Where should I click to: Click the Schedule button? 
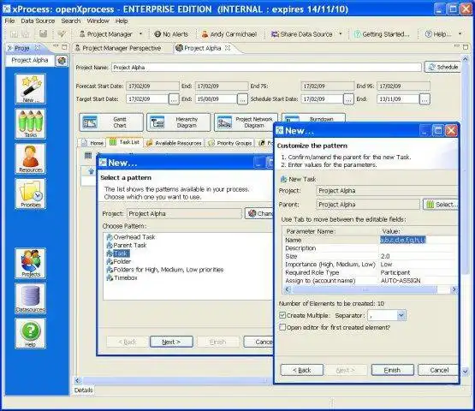[x=442, y=67]
